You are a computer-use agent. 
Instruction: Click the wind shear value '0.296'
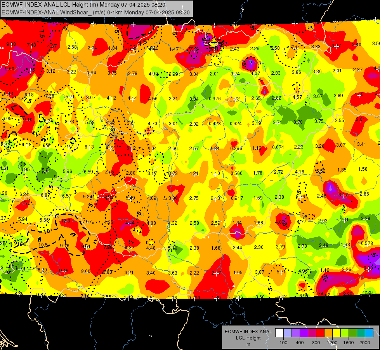[x=236, y=149]
